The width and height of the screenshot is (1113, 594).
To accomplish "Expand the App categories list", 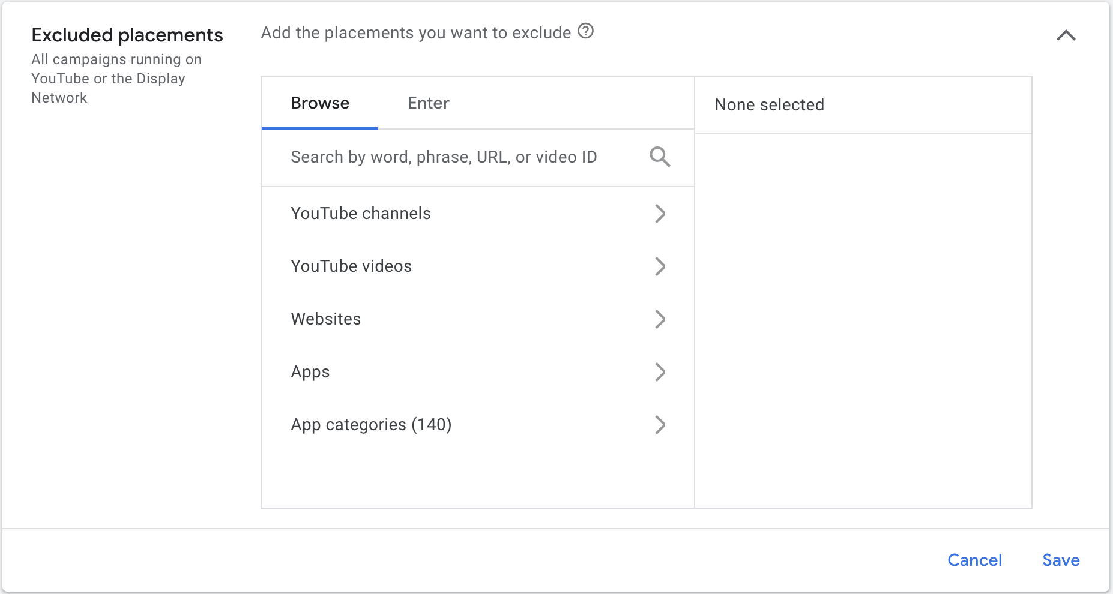I will point(660,425).
